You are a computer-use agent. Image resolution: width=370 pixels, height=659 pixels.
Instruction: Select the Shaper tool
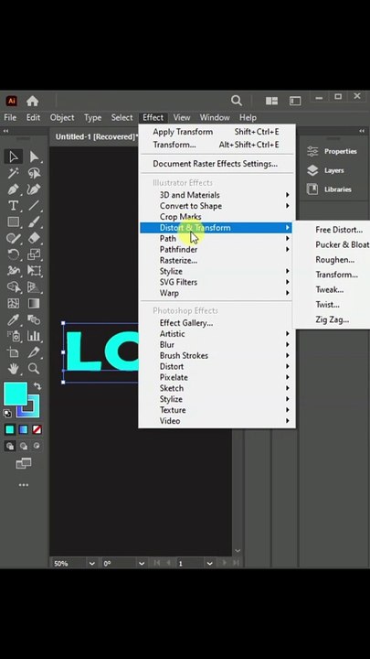point(14,238)
